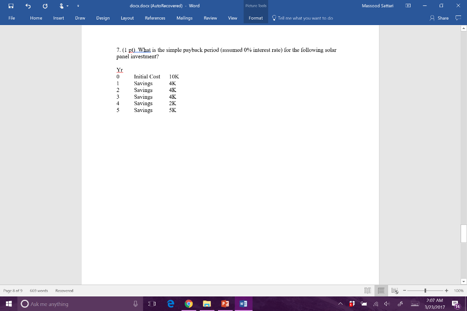
Task: Switch to Print Layout view icon
Action: [381, 291]
